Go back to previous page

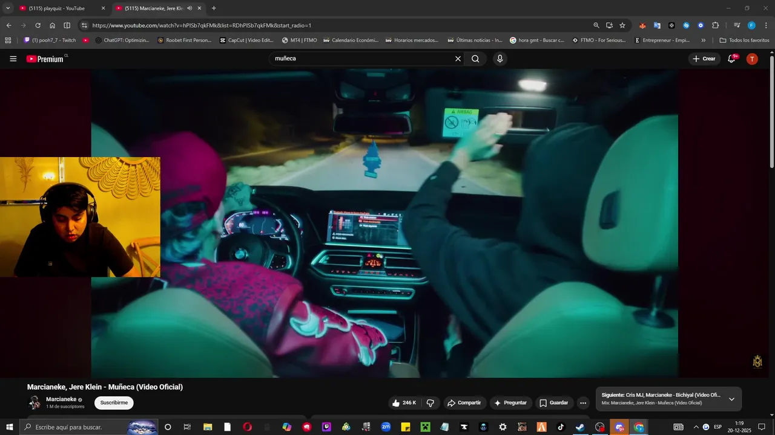pos(8,25)
